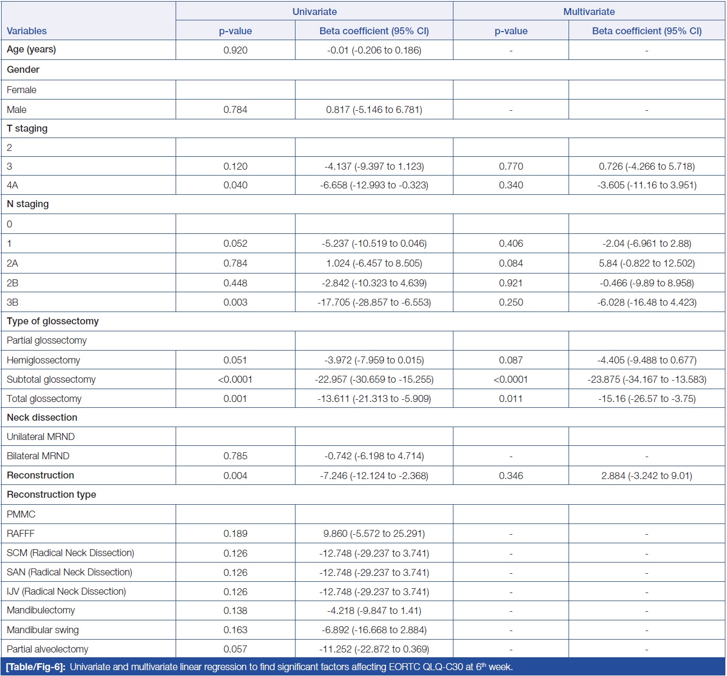Click the Variables column header
727x676 pixels.
(27, 31)
